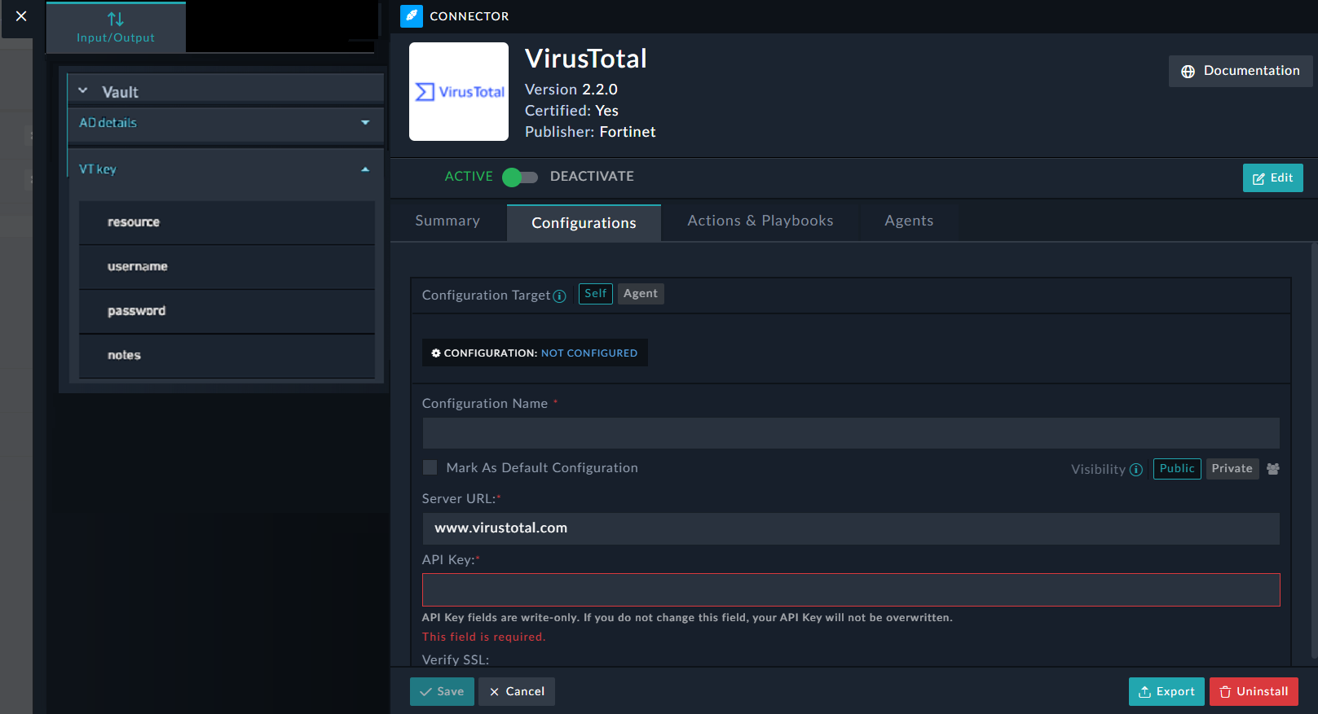The height and width of the screenshot is (714, 1318).
Task: Click the Visibility info icon
Action: click(1135, 470)
